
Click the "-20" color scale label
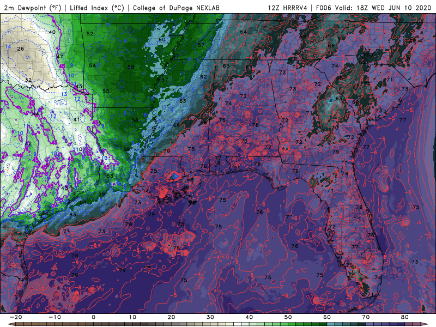point(16,317)
